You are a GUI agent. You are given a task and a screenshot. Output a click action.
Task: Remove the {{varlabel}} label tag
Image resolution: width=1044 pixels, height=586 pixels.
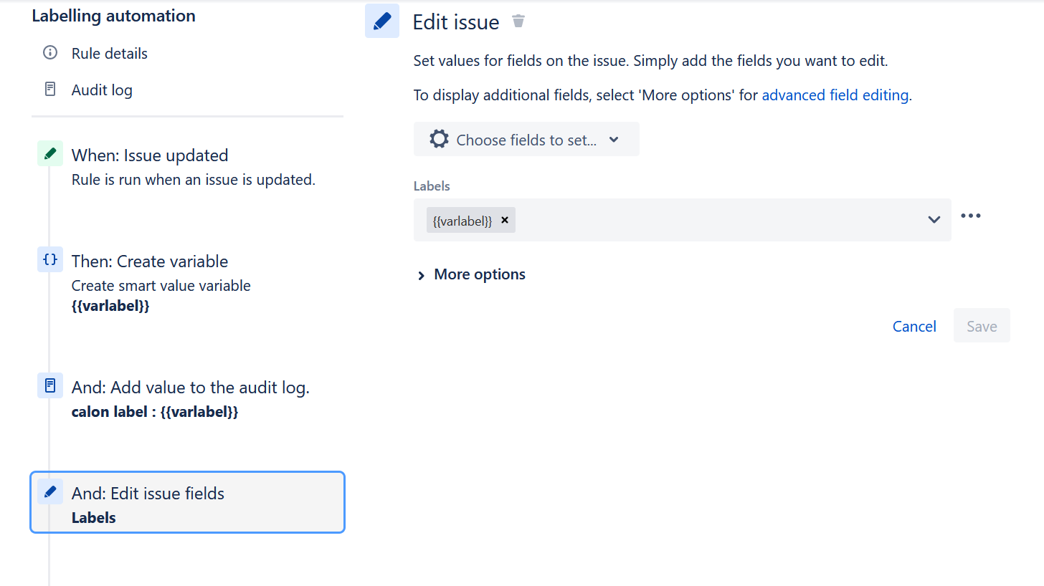point(505,220)
